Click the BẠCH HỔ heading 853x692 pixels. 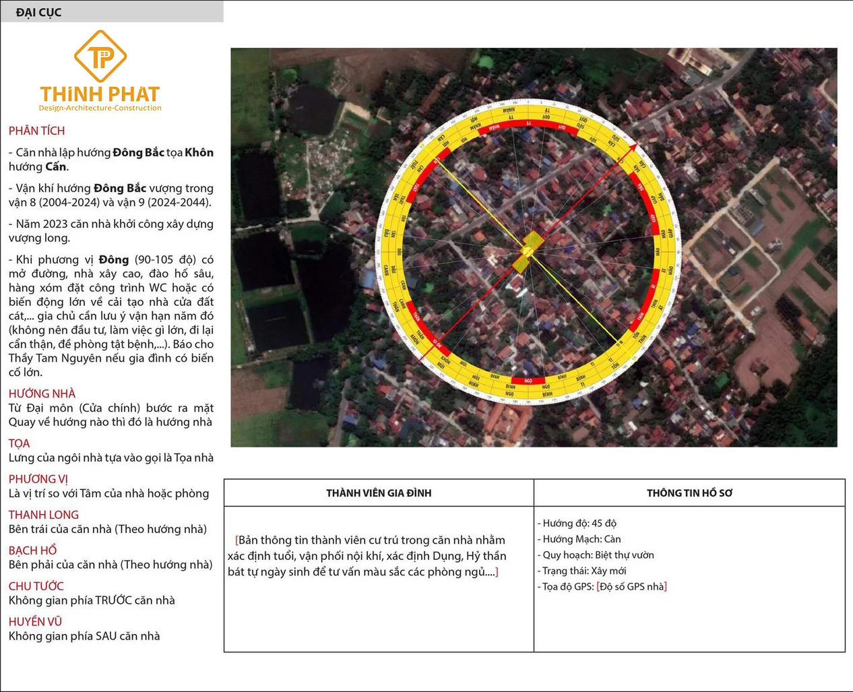click(x=32, y=551)
